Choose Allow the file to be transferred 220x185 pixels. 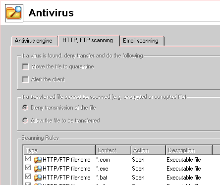pos(25,121)
